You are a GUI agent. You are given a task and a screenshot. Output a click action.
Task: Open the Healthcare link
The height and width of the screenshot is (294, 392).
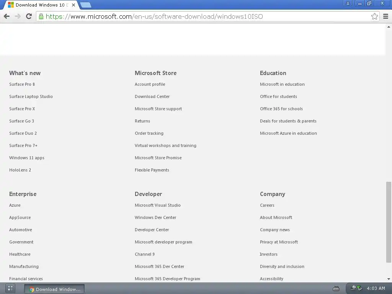[20, 254]
